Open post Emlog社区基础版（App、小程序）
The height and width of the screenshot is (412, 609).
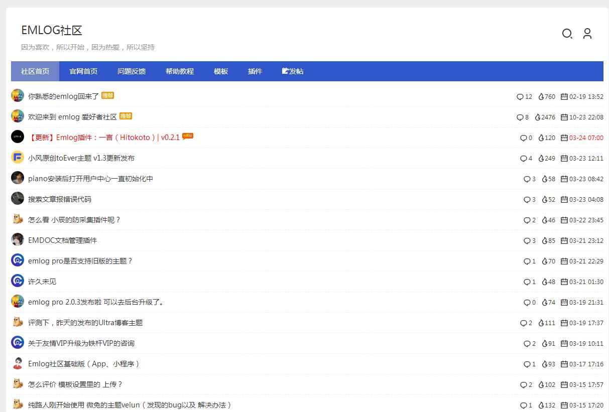(x=84, y=364)
